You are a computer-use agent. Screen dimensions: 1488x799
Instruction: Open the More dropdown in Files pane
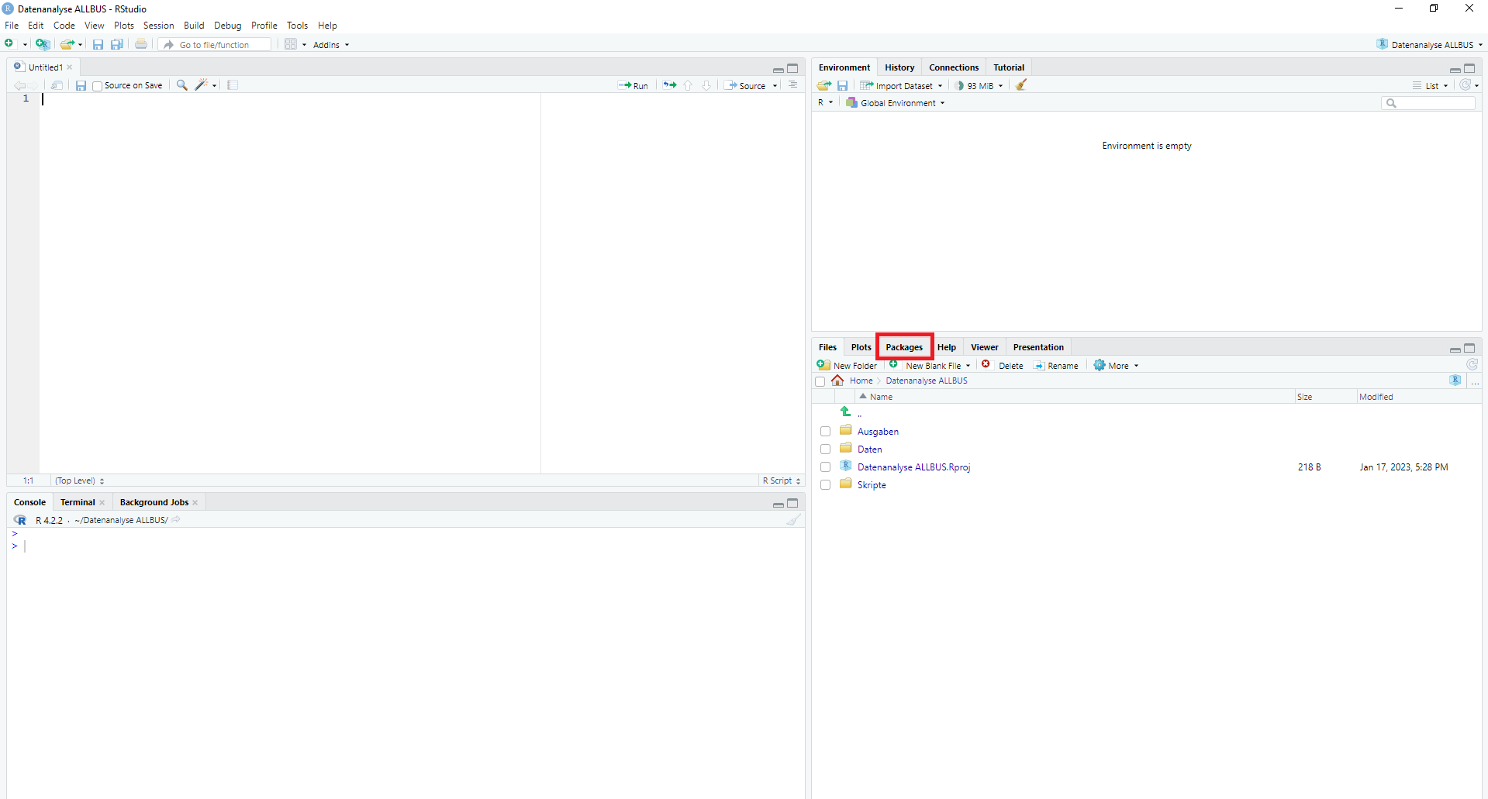coord(1117,366)
